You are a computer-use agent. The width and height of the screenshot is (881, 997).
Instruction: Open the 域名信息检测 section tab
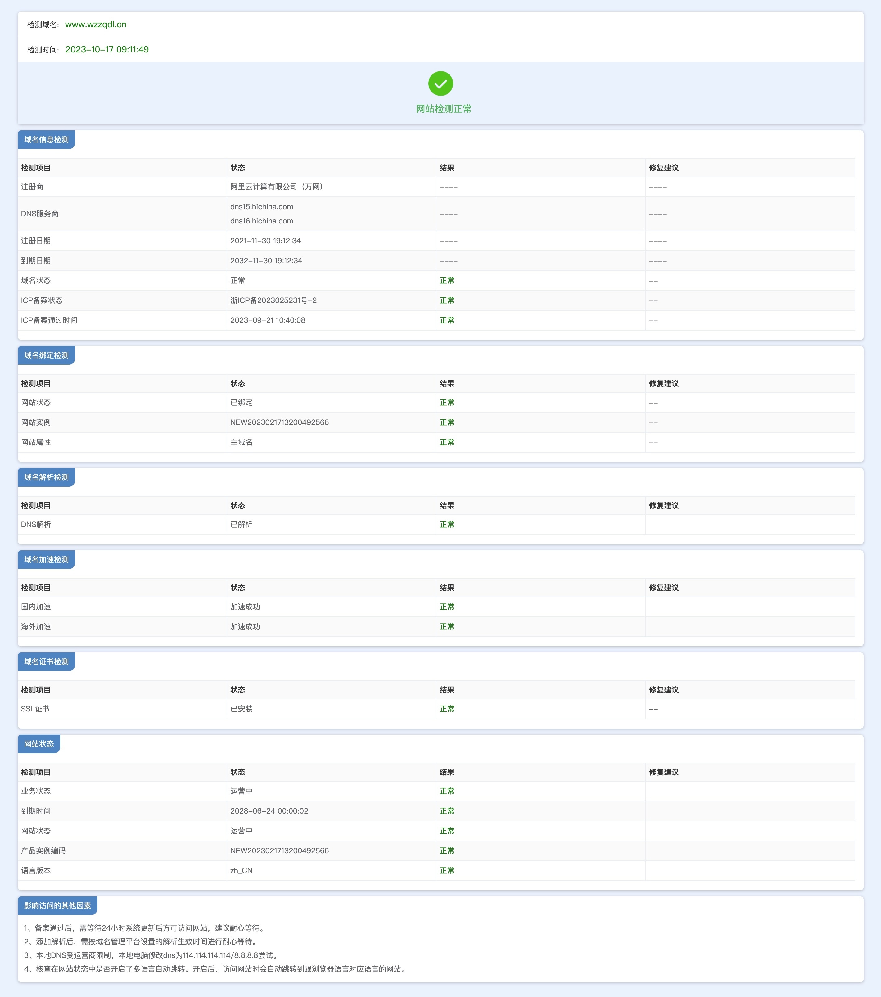point(46,139)
